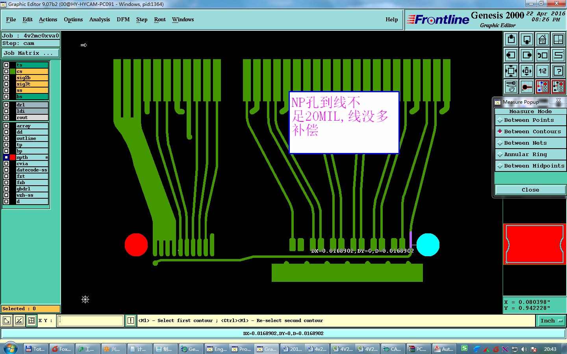
Task: Click the 1:2 scale icon
Action: point(543,71)
